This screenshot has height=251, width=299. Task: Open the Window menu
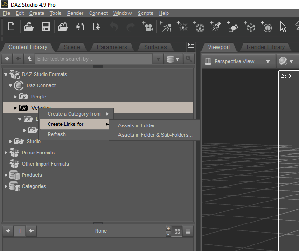[122, 13]
